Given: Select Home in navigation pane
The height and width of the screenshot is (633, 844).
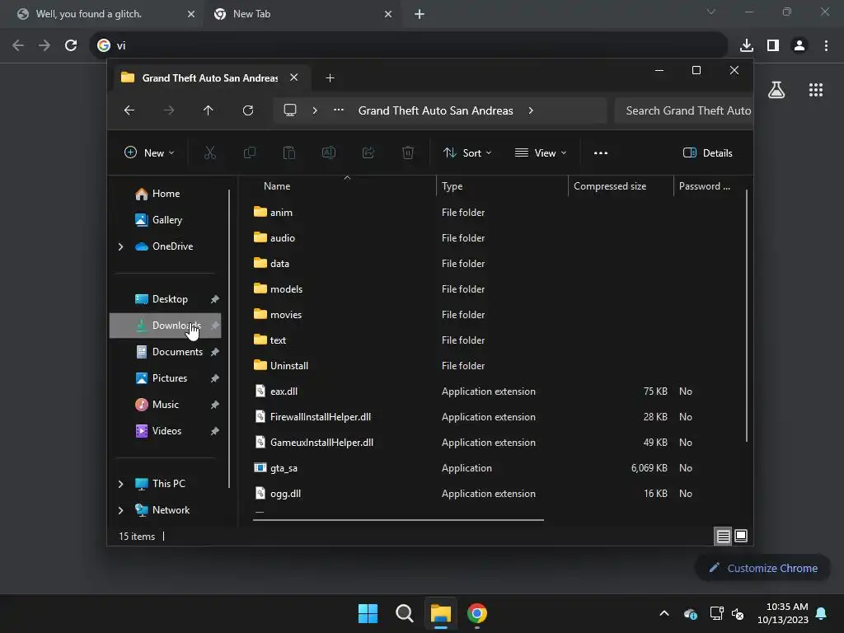Looking at the screenshot, I should [166, 194].
